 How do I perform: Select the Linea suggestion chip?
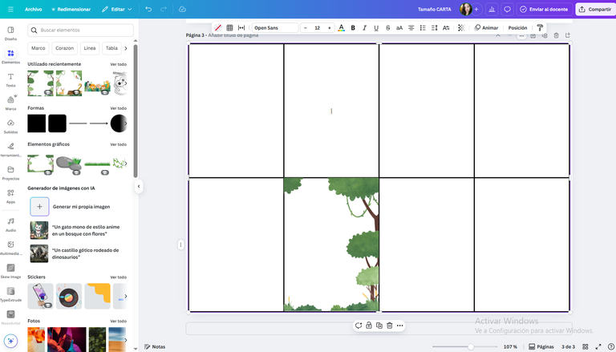pyautogui.click(x=90, y=48)
